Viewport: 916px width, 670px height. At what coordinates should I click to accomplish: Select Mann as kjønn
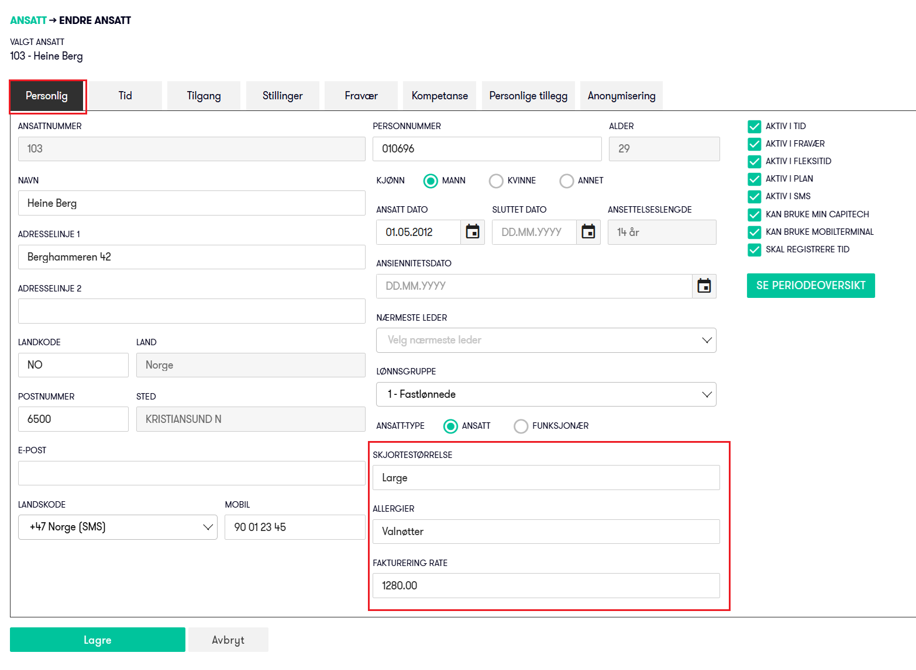coord(431,180)
